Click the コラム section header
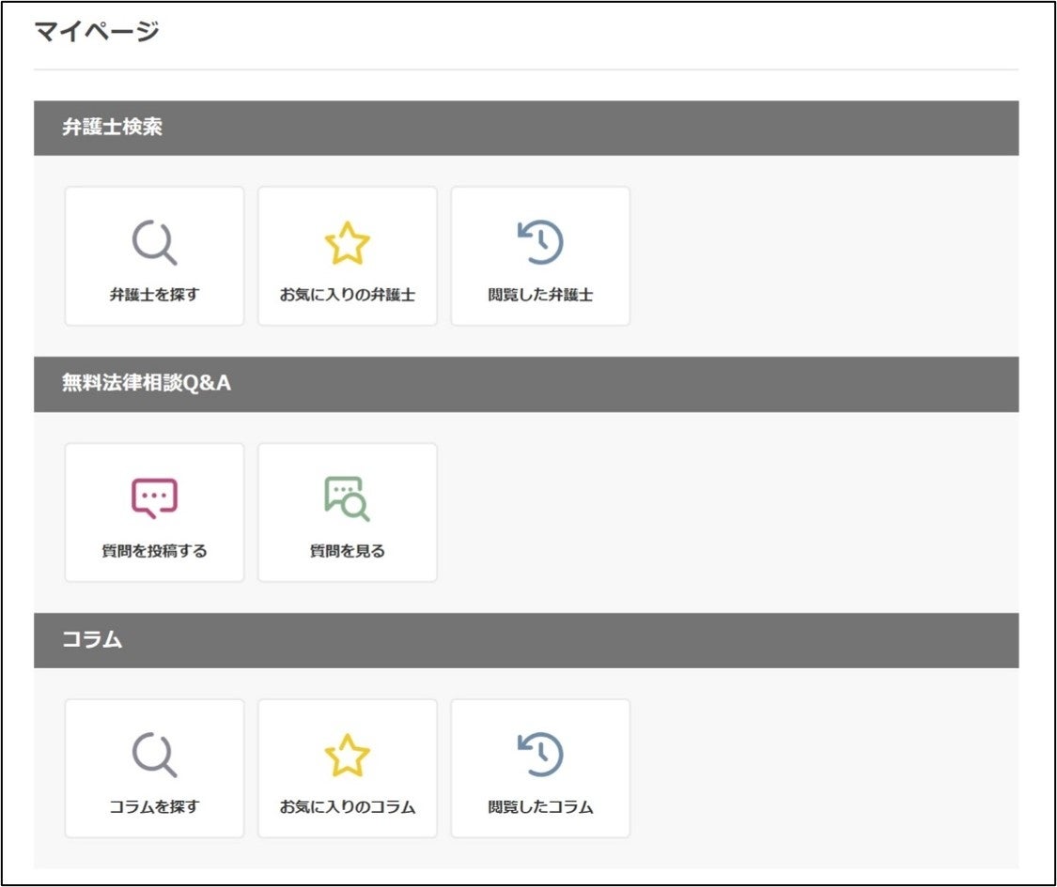 coord(526,640)
